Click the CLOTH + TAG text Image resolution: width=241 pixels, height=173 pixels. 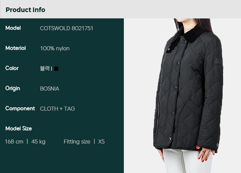pos(57,109)
